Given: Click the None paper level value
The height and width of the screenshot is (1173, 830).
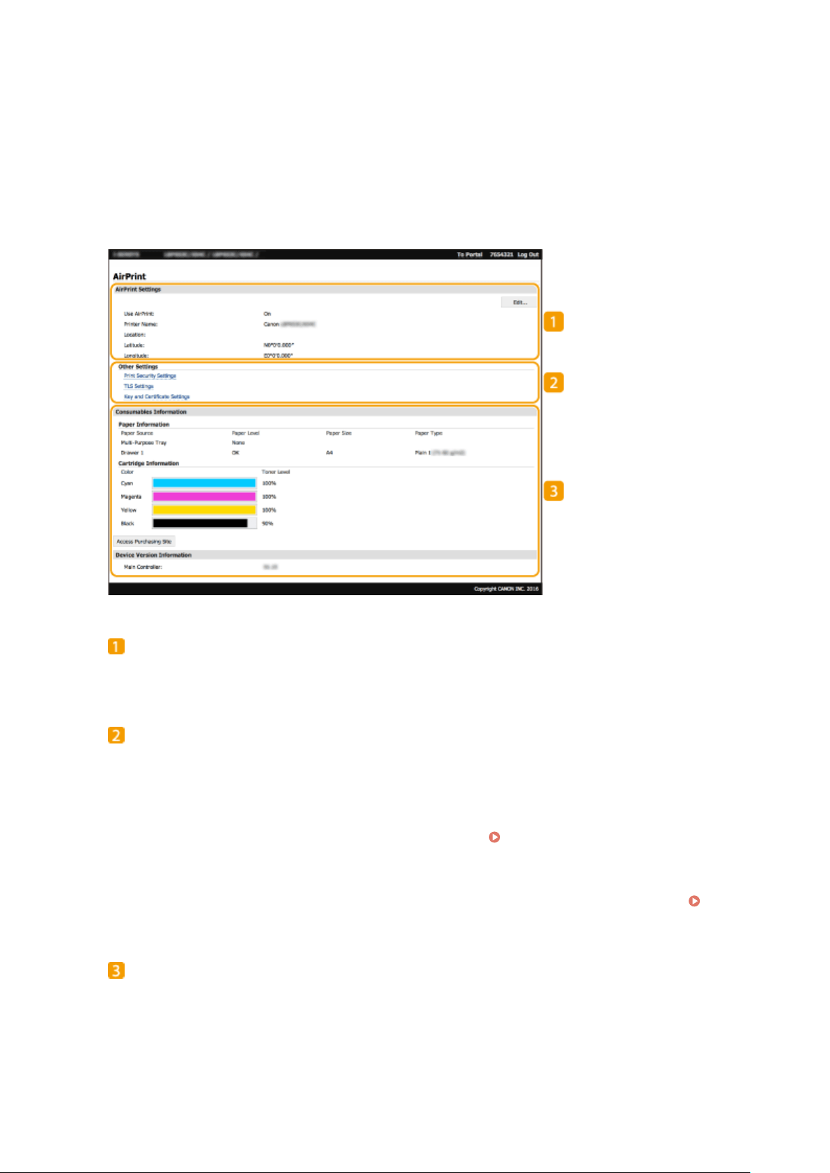Looking at the screenshot, I should tap(238, 443).
